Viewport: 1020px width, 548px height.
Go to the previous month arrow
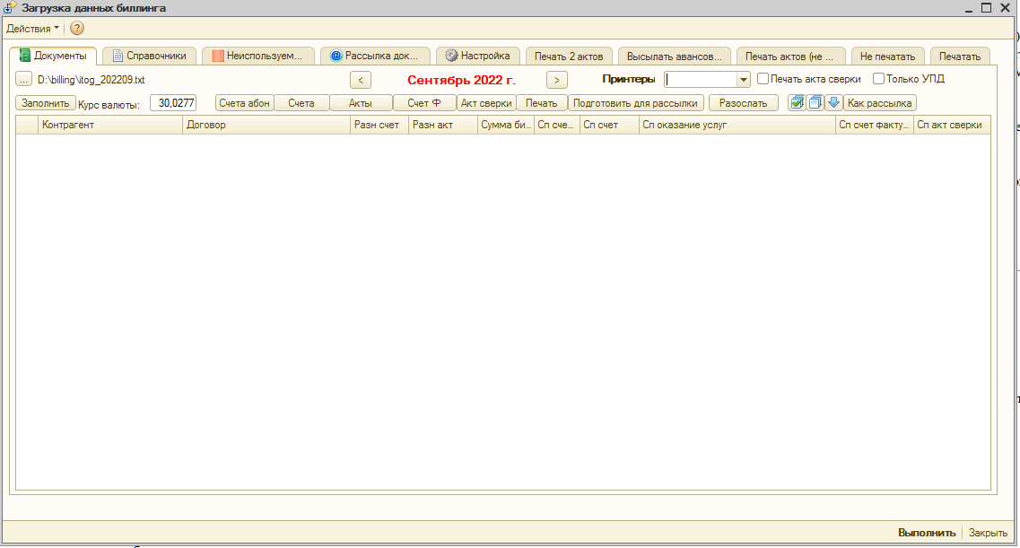360,80
